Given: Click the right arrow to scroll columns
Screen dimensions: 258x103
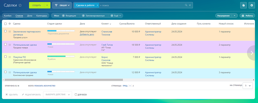Looking at the screenshot, I should click(x=252, y=53).
